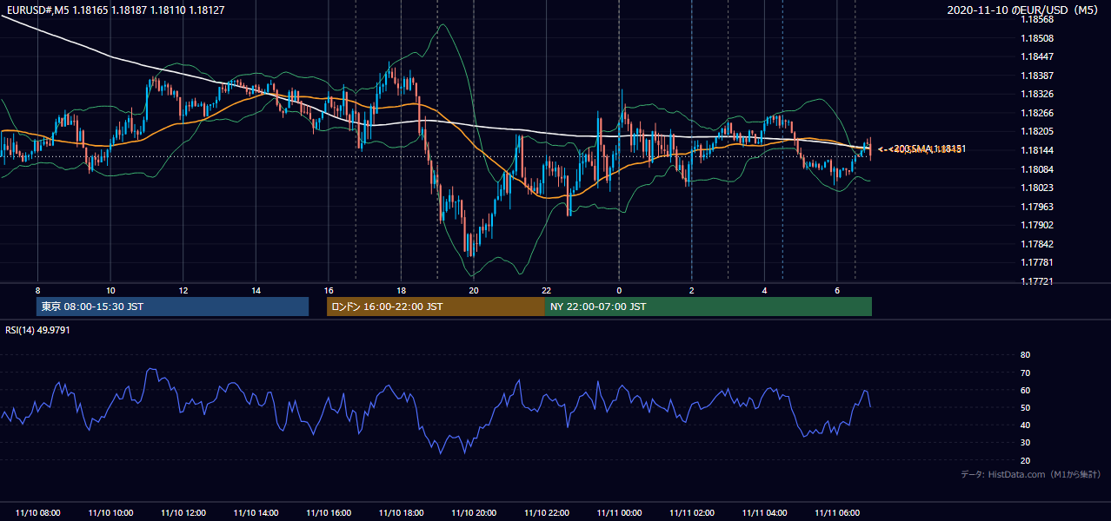Click price axis label 1.18205
The image size is (1111, 521).
tap(1036, 132)
